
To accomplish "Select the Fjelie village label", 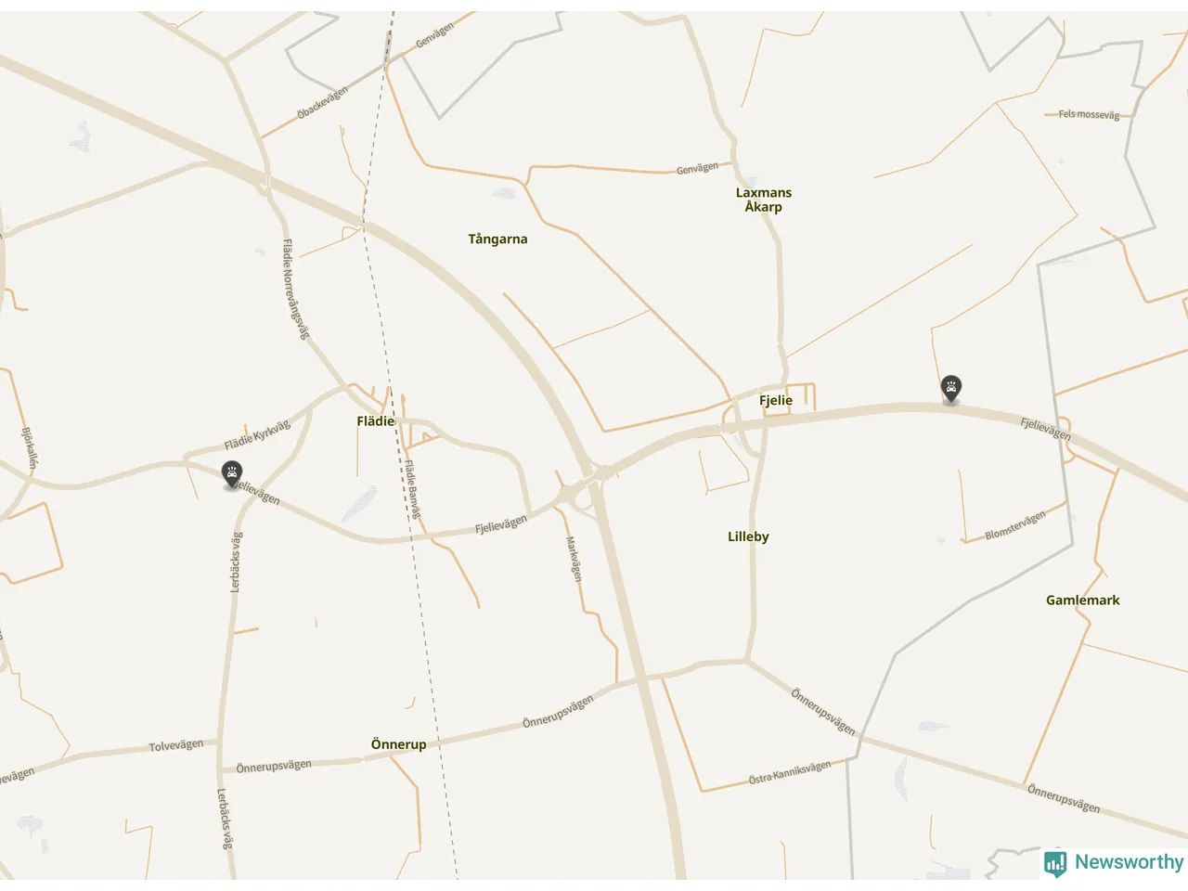I will click(776, 401).
